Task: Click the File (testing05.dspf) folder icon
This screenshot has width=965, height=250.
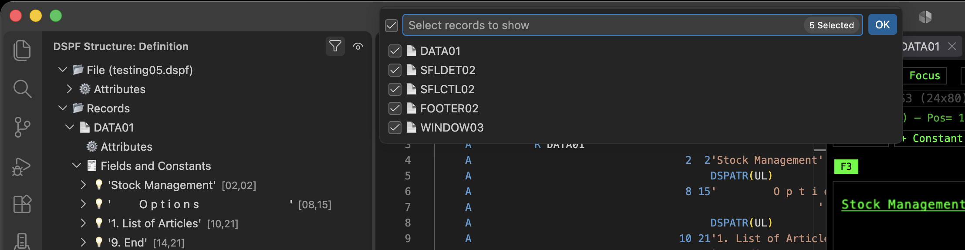Action: coord(78,70)
